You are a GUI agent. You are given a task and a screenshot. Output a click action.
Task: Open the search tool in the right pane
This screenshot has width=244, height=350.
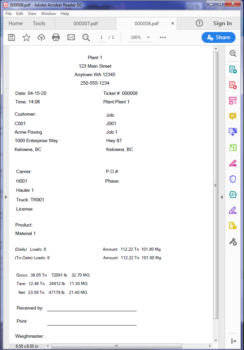[x=233, y=53]
